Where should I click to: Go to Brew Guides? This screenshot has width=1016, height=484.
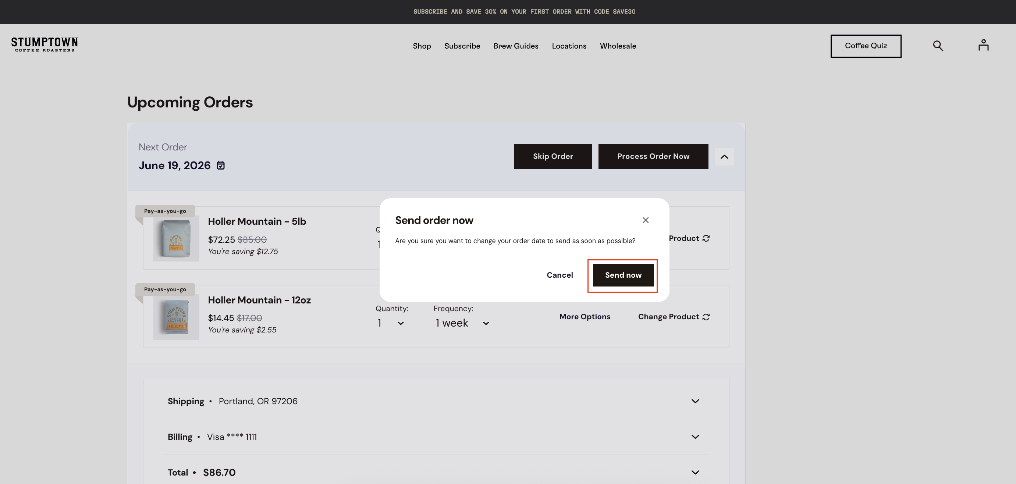(516, 46)
